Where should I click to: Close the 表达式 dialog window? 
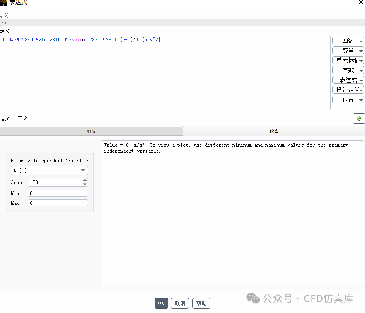pyautogui.click(x=361, y=2)
